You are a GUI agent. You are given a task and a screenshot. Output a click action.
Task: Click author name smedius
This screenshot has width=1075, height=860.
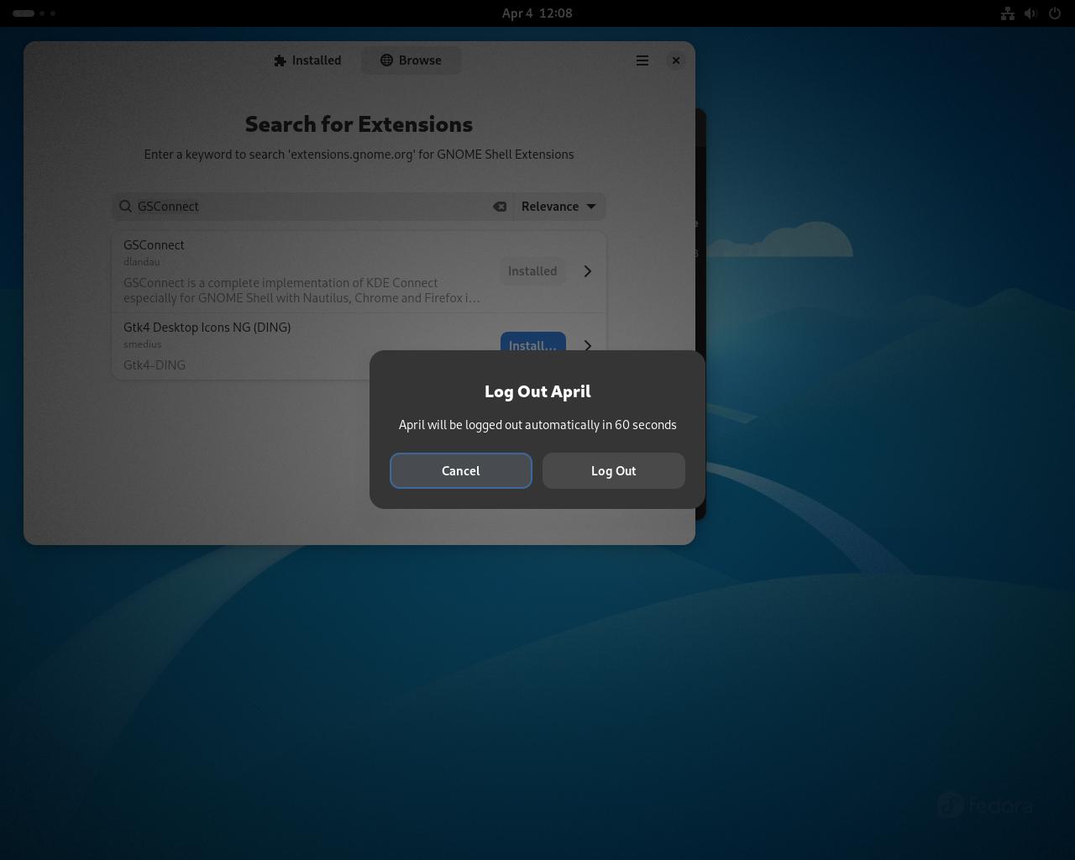click(x=142, y=344)
